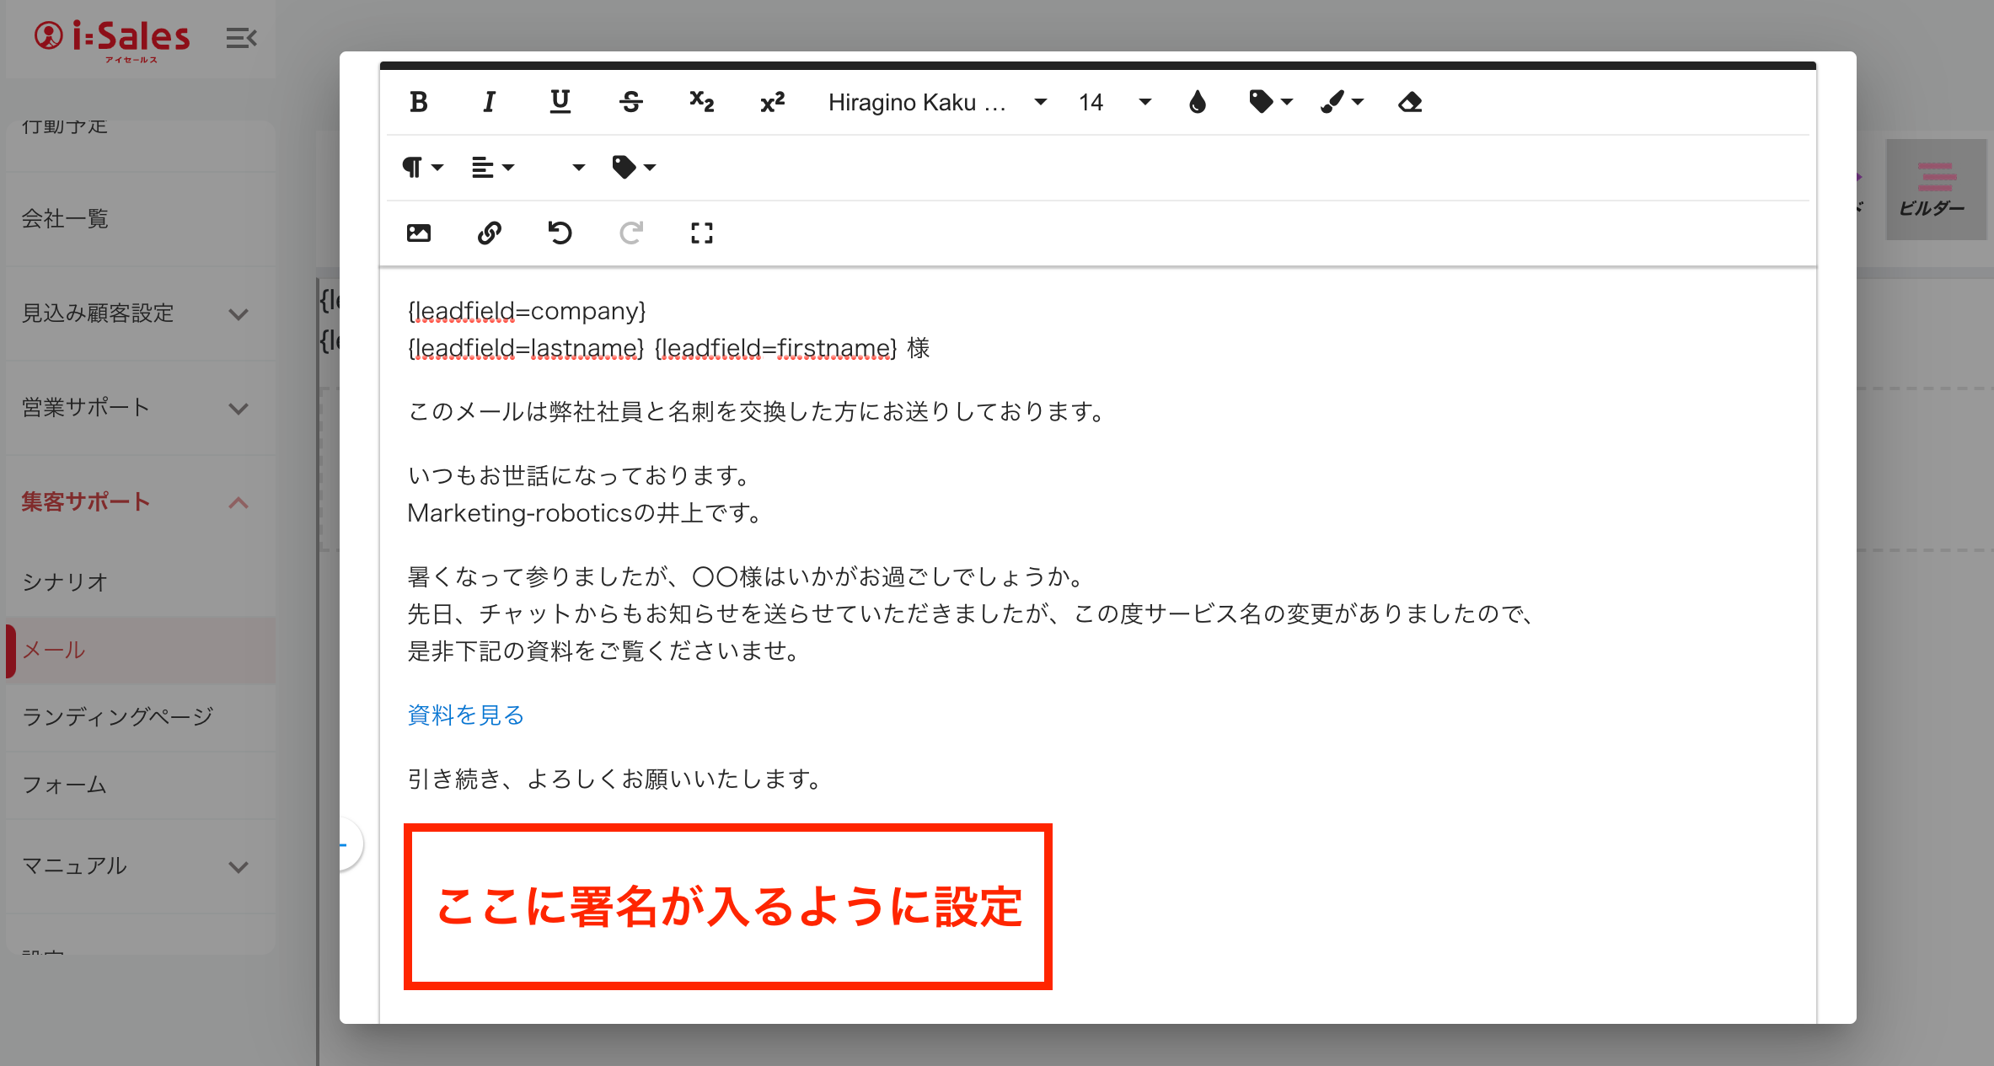This screenshot has width=1994, height=1066.
Task: Apply strikethrough text formatting
Action: [x=630, y=102]
